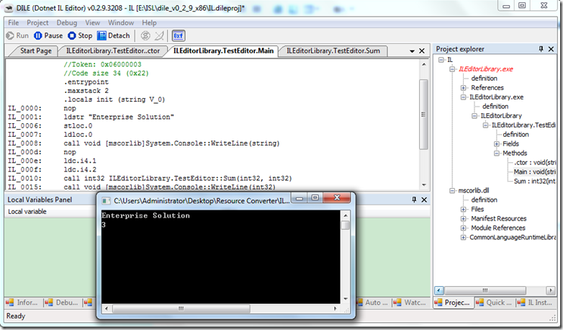Expand the Fields tree node

(497, 144)
